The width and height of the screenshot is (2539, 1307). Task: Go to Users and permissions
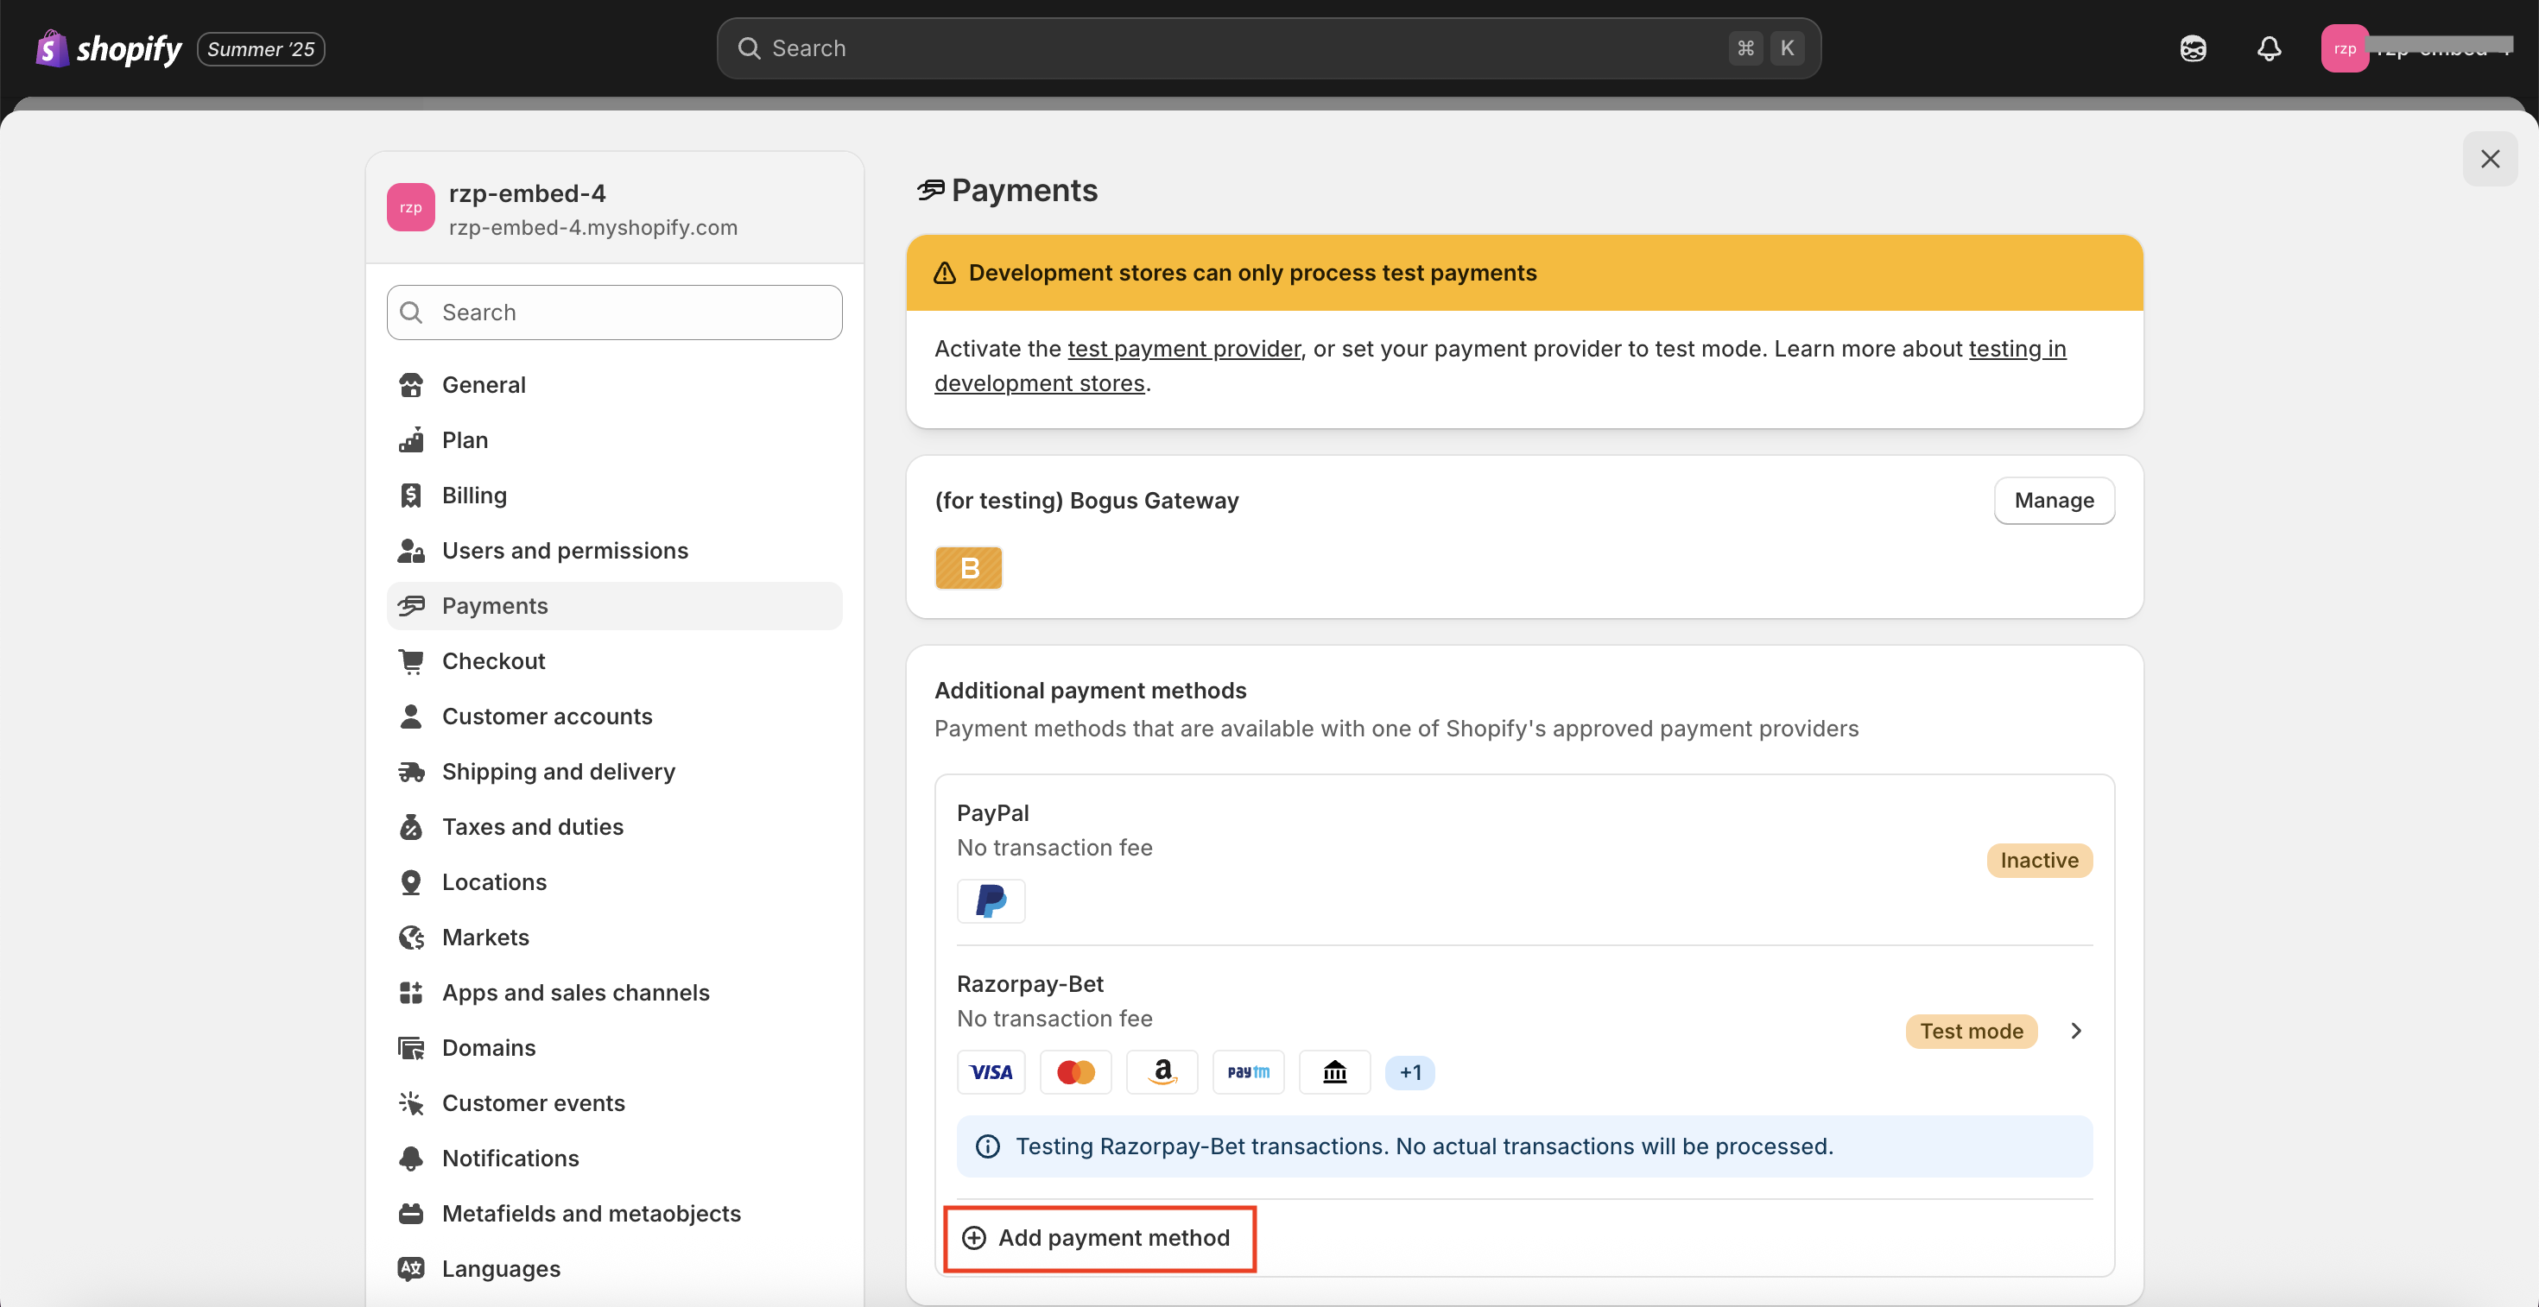click(614, 551)
